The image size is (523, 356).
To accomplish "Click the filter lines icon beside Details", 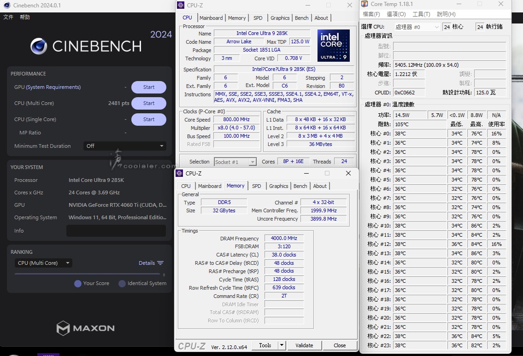I will (160, 263).
